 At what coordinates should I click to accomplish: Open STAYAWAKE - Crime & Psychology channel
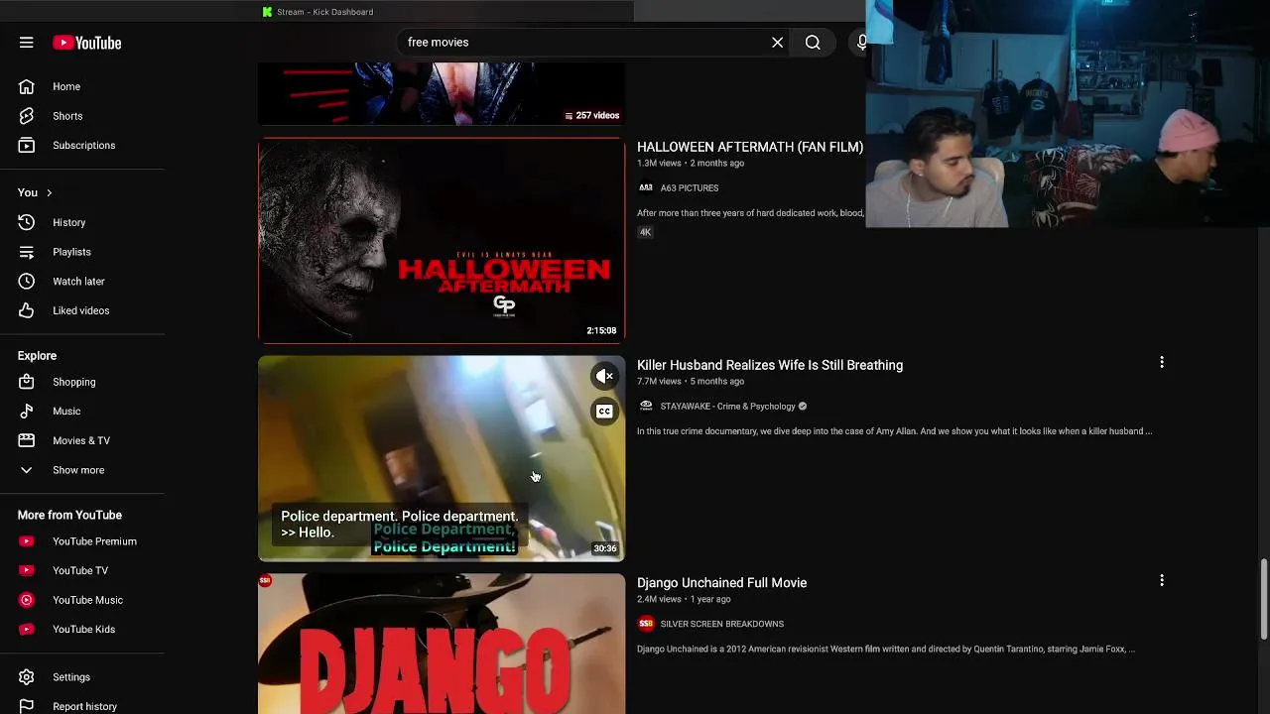(728, 406)
